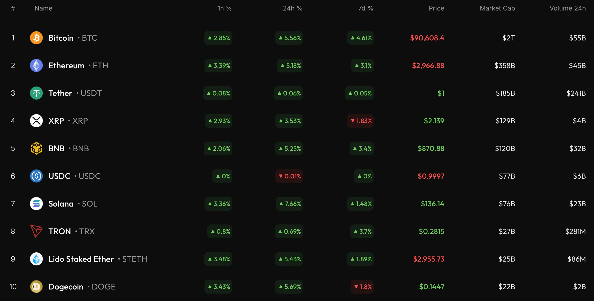Image resolution: width=594 pixels, height=301 pixels.
Task: Sort by the Volume 24h header
Action: coord(567,8)
